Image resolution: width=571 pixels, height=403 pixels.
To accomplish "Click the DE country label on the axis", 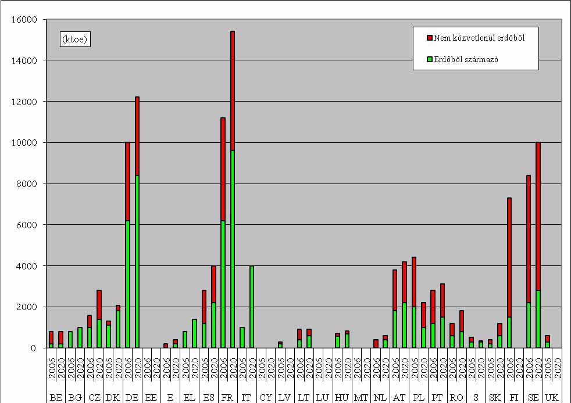I will click(x=132, y=397).
